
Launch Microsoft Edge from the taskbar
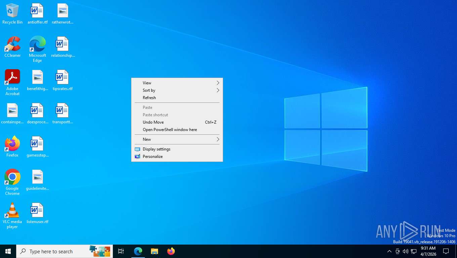[138, 251]
